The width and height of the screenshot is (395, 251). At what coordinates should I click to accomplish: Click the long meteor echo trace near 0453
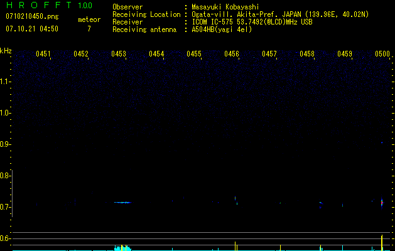click(x=122, y=203)
